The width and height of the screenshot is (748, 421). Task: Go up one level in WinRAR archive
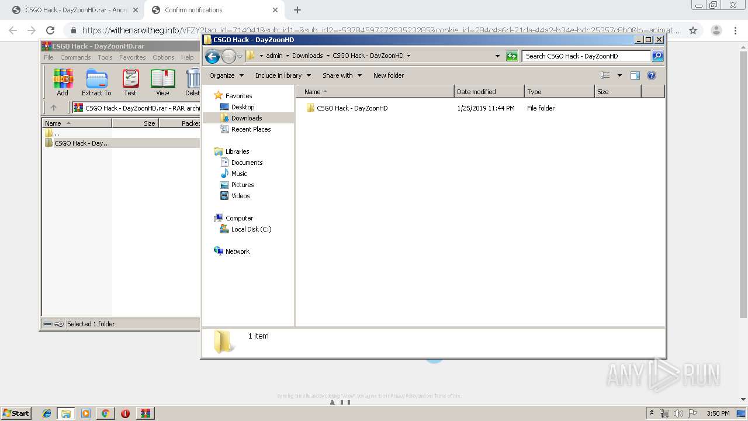54,108
